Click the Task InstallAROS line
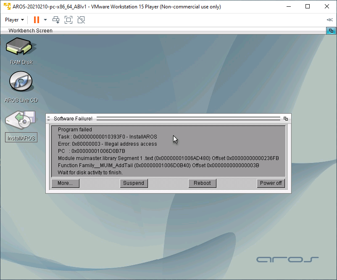Image resolution: width=337 pixels, height=280 pixels. (x=108, y=137)
